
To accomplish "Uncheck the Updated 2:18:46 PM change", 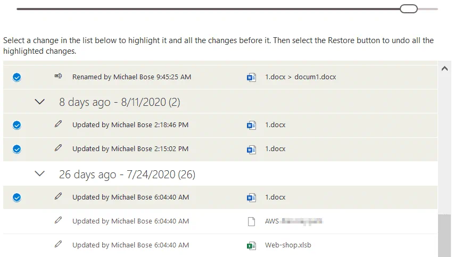I will point(16,125).
